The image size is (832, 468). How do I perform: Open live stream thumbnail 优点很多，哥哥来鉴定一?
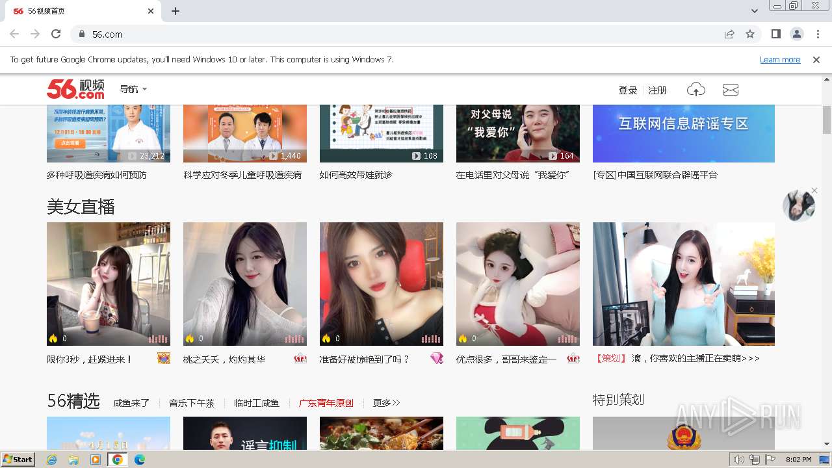518,284
